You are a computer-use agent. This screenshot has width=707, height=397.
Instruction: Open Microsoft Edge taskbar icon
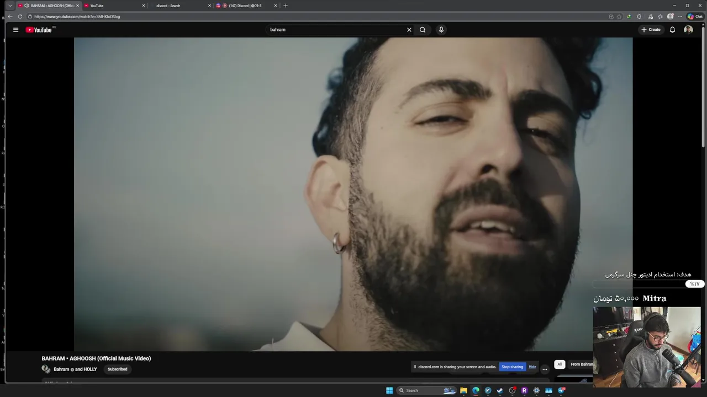[476, 390]
